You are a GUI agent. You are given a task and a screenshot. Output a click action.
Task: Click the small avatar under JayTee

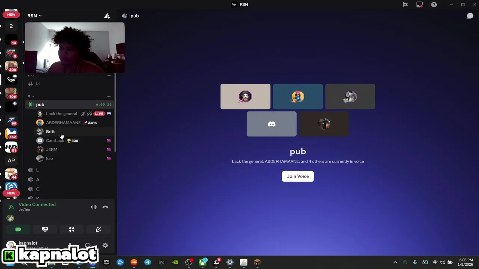tap(10, 218)
